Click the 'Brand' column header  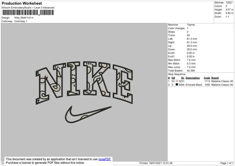(x=215, y=78)
